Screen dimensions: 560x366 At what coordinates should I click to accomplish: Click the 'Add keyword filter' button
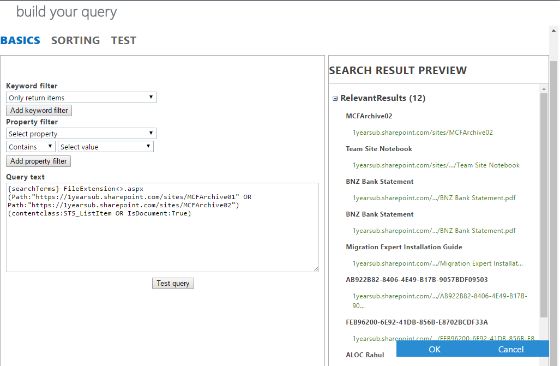click(39, 110)
